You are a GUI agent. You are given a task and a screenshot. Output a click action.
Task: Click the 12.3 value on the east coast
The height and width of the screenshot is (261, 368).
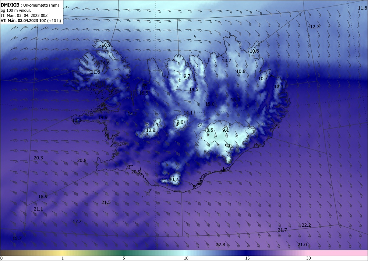tap(279, 87)
